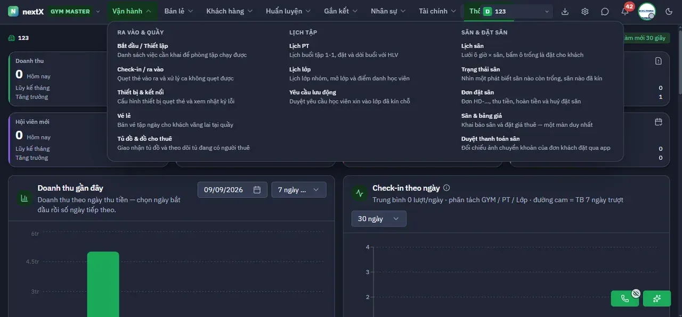Image resolution: width=682 pixels, height=317 pixels.
Task: Open settings via the gear icon
Action: (585, 11)
